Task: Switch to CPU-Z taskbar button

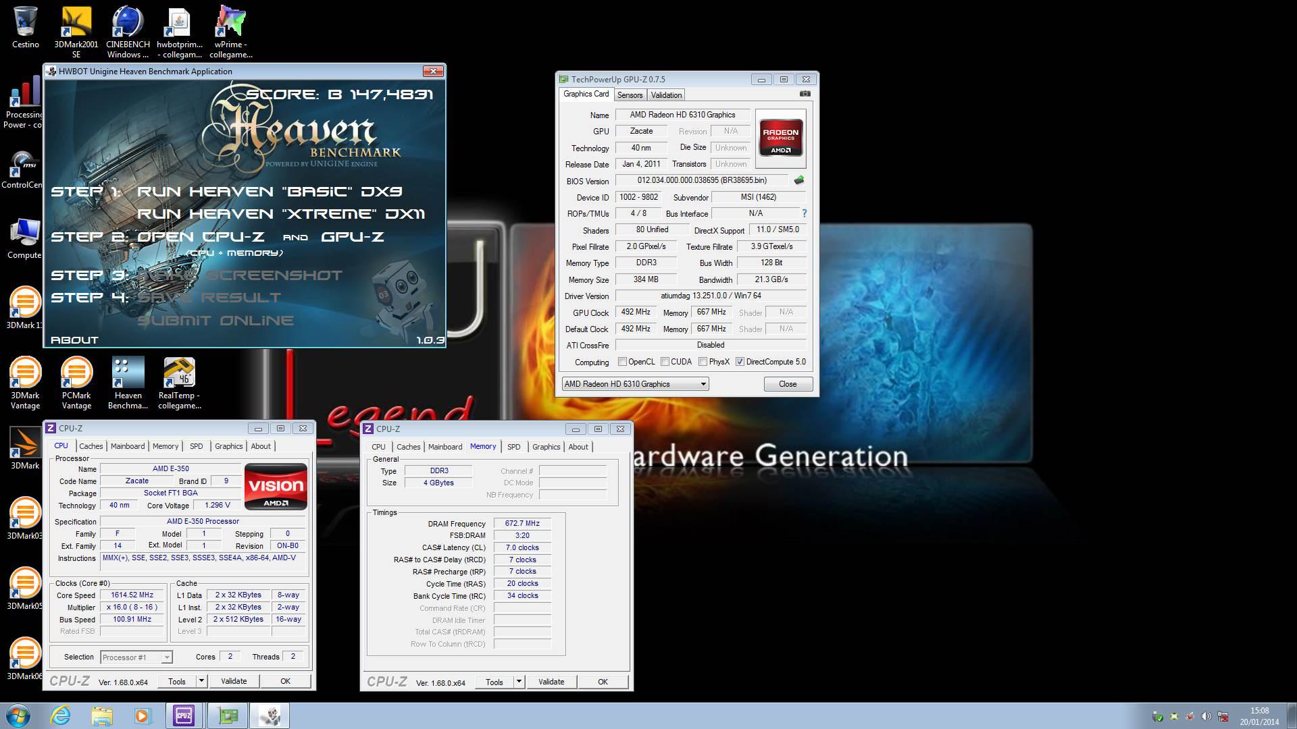Action: pos(184,715)
